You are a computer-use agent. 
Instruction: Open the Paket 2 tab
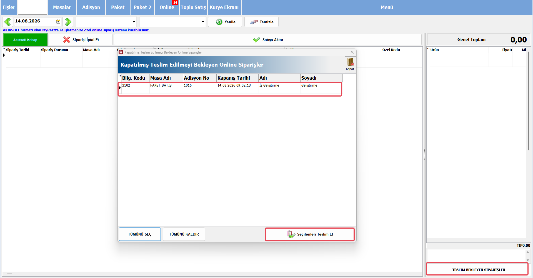[x=142, y=7]
